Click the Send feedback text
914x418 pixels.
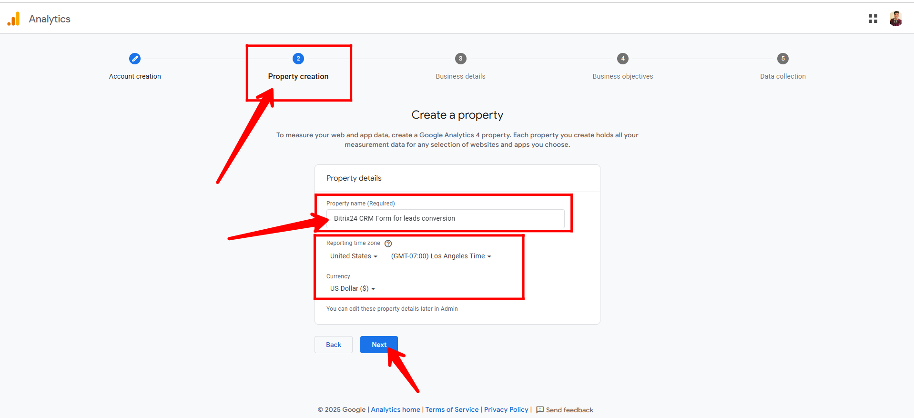[569, 410]
